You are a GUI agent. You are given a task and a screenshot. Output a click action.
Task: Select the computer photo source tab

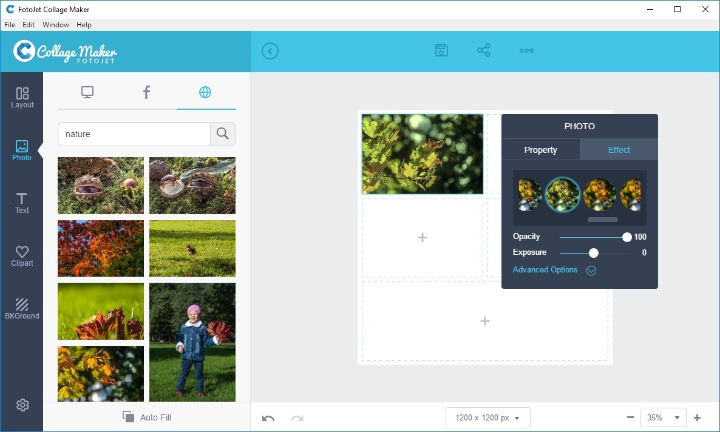point(87,92)
